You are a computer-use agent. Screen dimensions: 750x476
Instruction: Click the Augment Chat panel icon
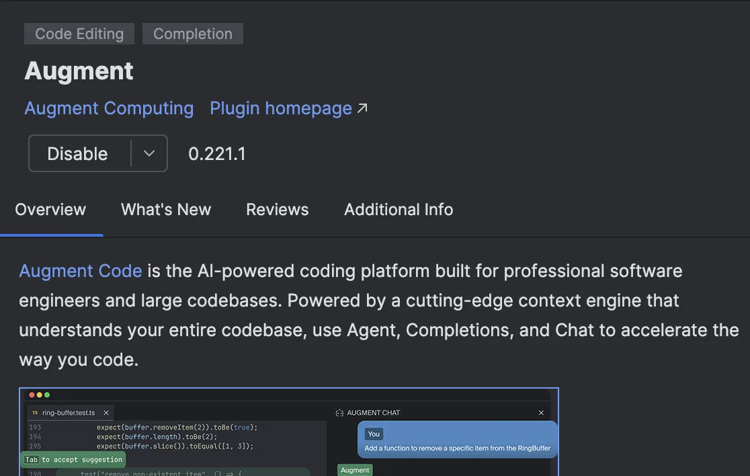tap(339, 413)
